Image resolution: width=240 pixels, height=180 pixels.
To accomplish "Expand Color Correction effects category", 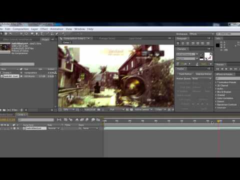I will coord(216,98).
